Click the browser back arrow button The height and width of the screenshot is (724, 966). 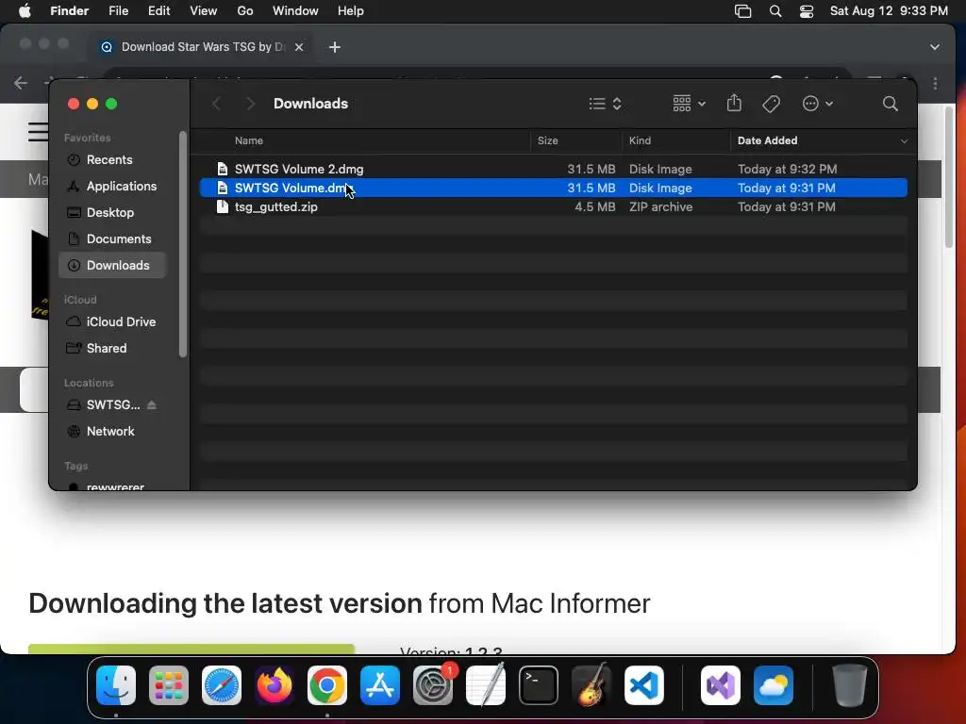[21, 83]
